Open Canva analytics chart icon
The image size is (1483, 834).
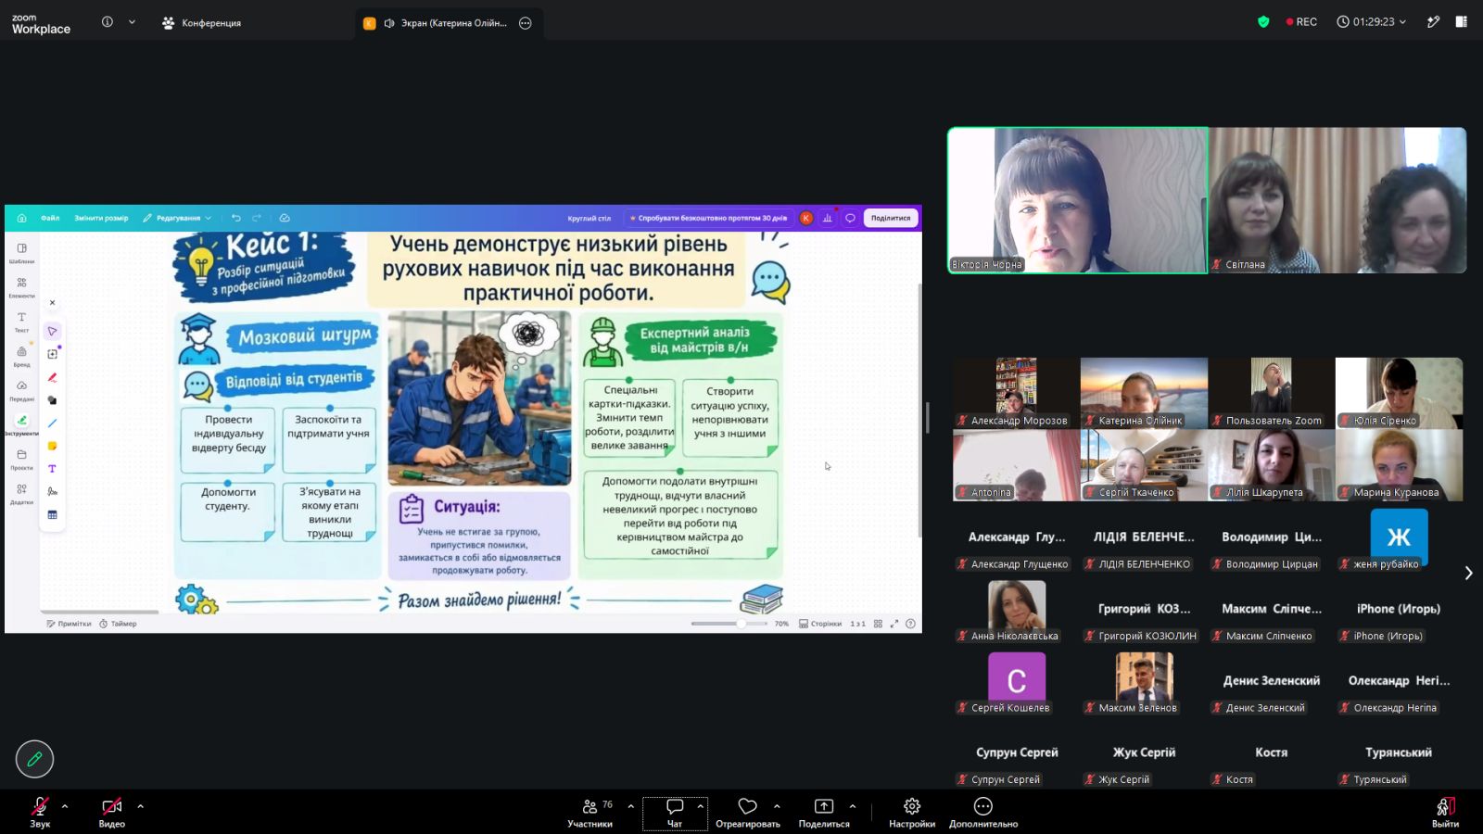point(828,218)
